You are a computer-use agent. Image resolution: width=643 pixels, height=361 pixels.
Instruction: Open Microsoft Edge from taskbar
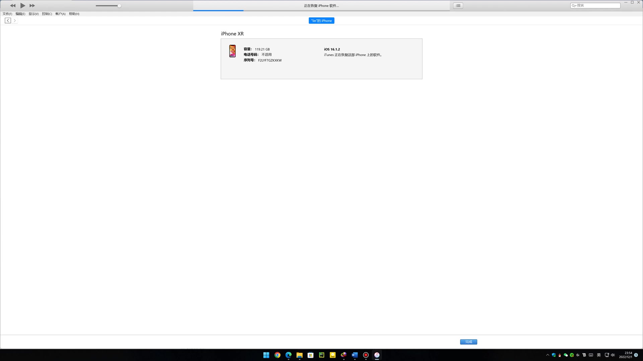click(x=288, y=355)
